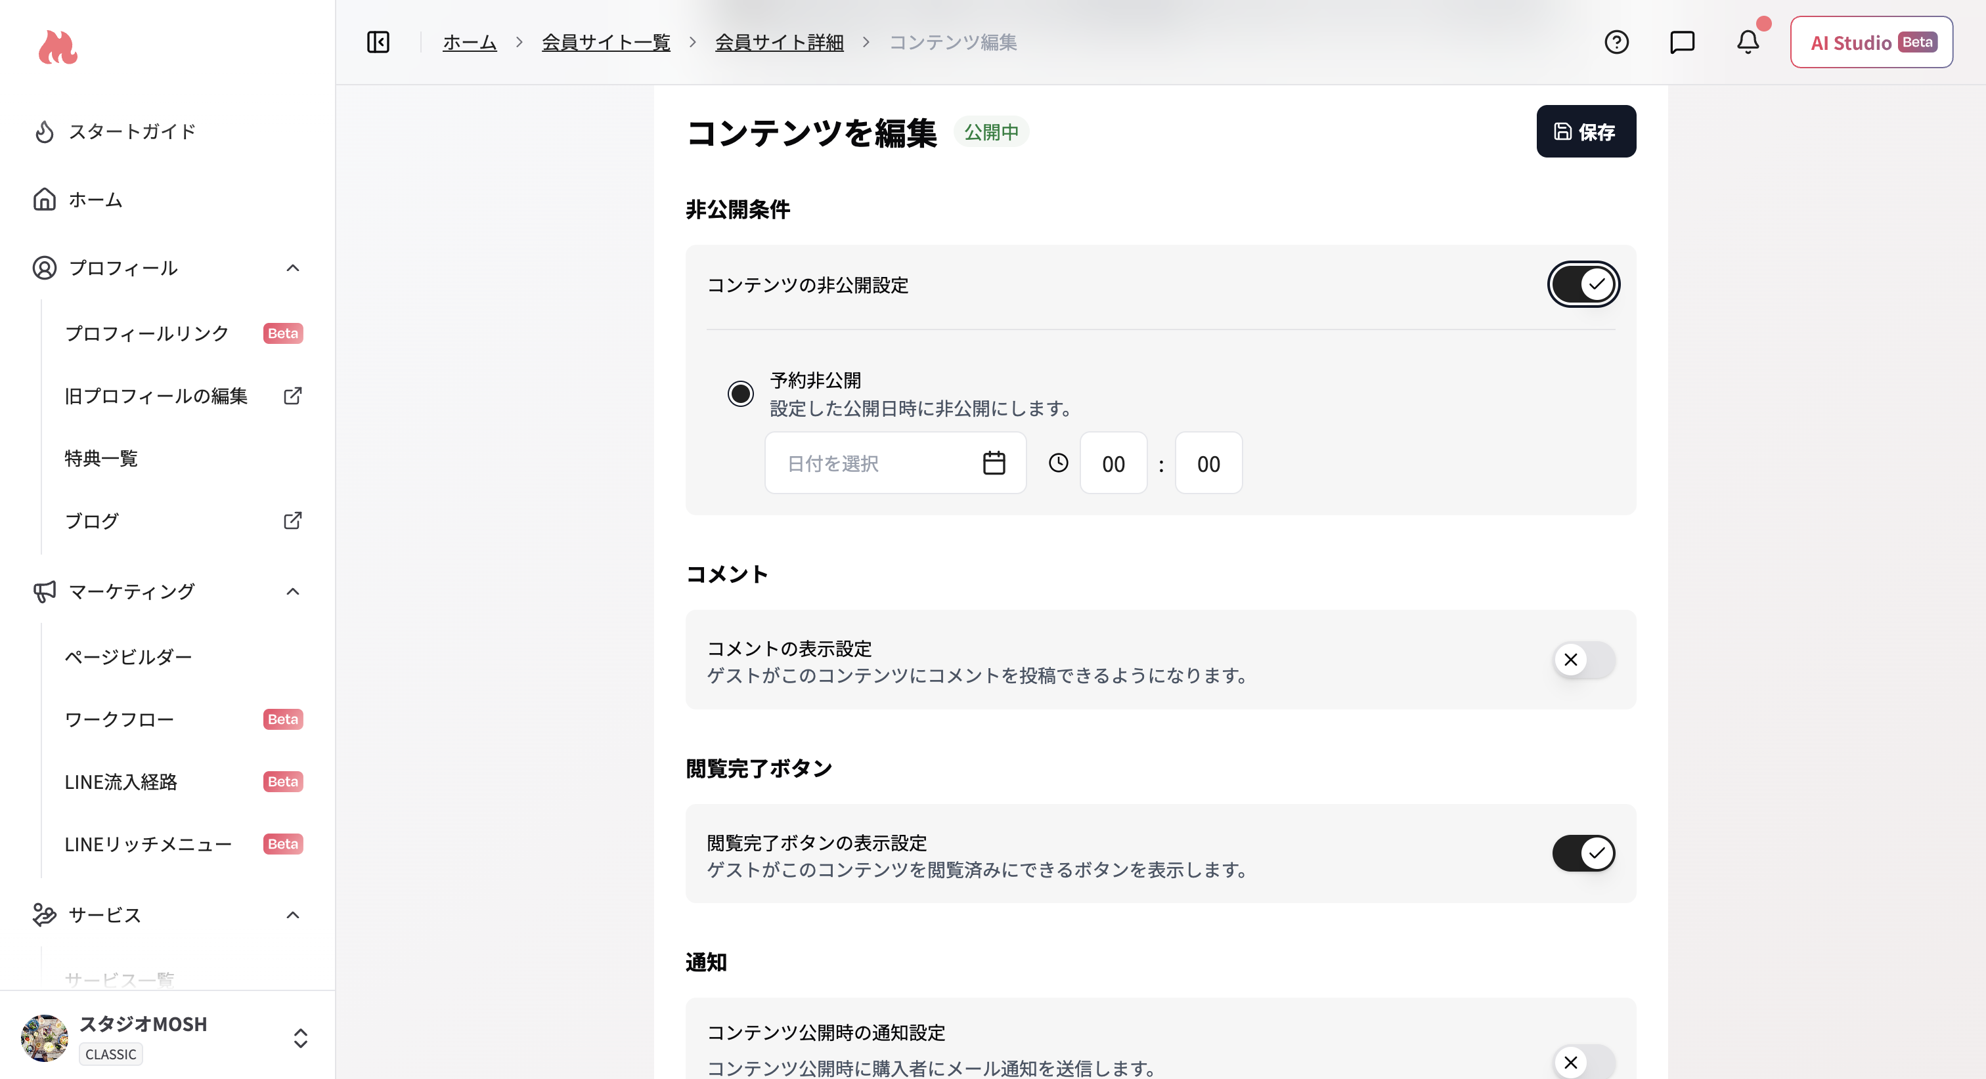1986x1079 pixels.
Task: Click the clock icon beside time fields
Action: (1059, 463)
